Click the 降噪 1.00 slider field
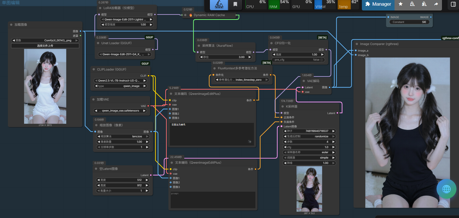 click(x=309, y=163)
